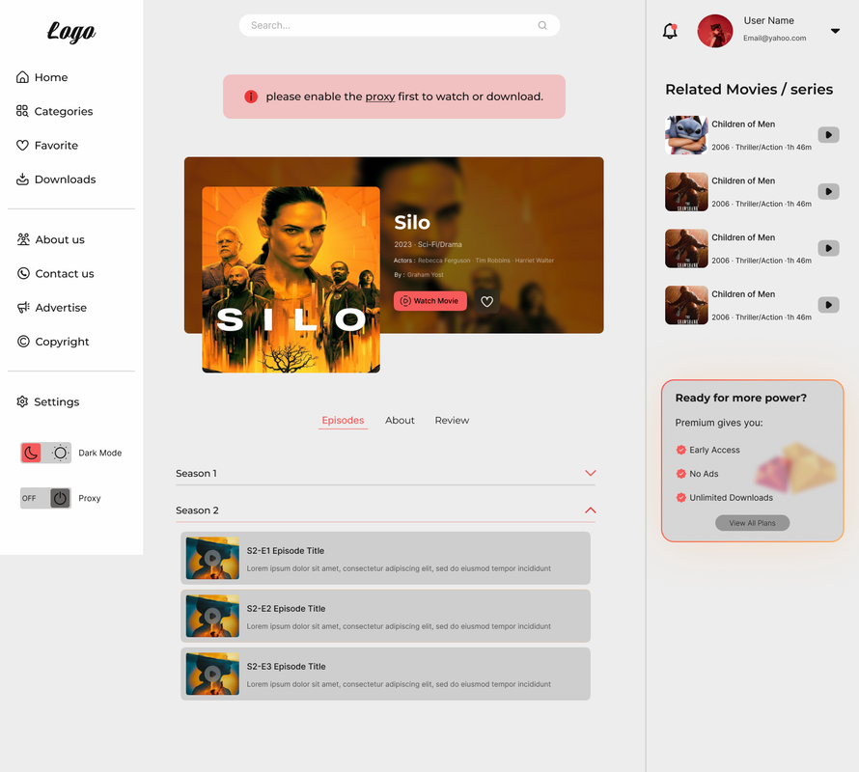
Task: Expand the user account dropdown arrow
Action: click(835, 31)
